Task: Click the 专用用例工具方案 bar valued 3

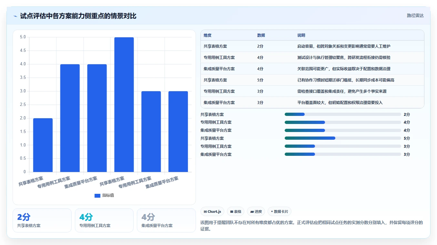Action: (x=151, y=132)
